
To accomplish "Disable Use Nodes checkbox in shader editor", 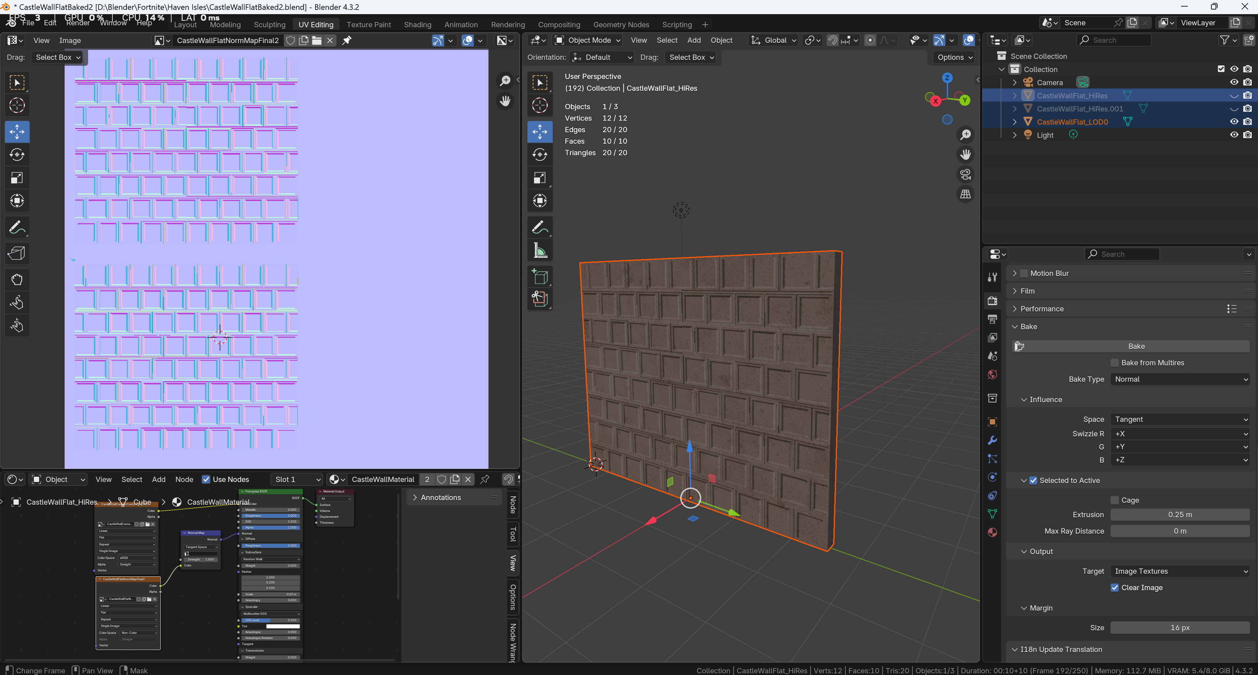I will tap(206, 480).
